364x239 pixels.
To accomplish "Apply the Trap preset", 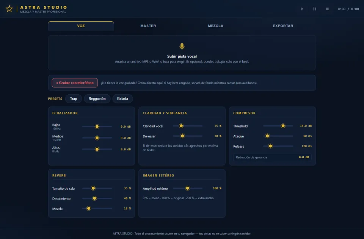I will pos(73,98).
